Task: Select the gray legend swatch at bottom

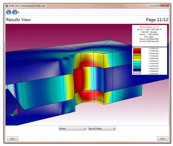Action: pyautogui.click(x=138, y=73)
